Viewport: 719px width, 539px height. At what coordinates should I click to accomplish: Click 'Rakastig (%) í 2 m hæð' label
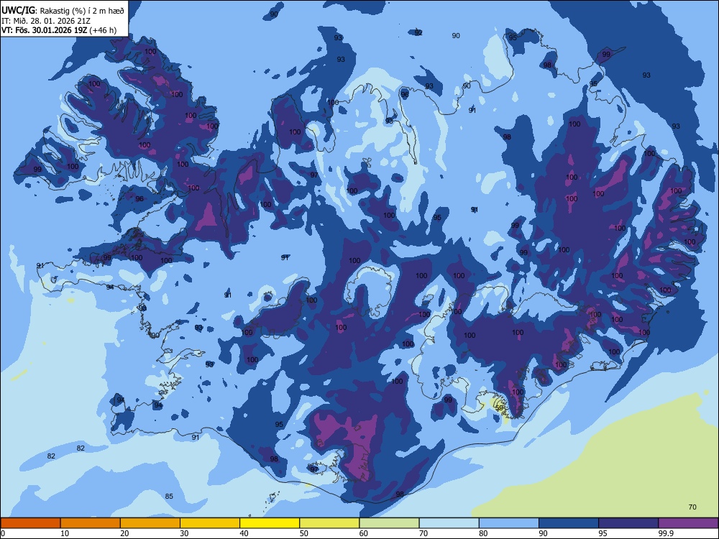click(82, 11)
